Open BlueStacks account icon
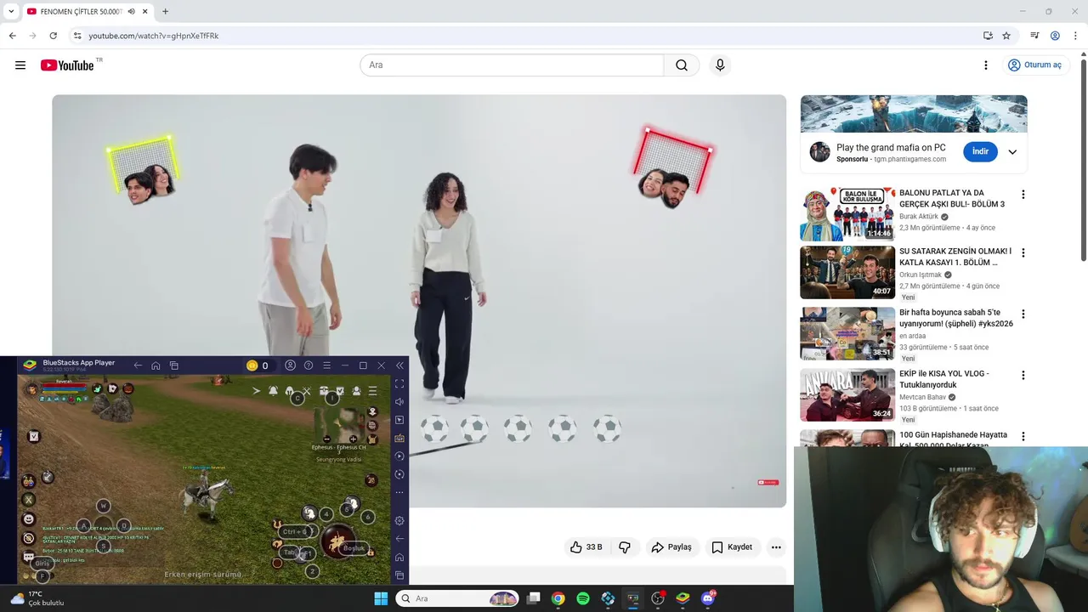Screen dimensions: 1088x612 [291, 365]
